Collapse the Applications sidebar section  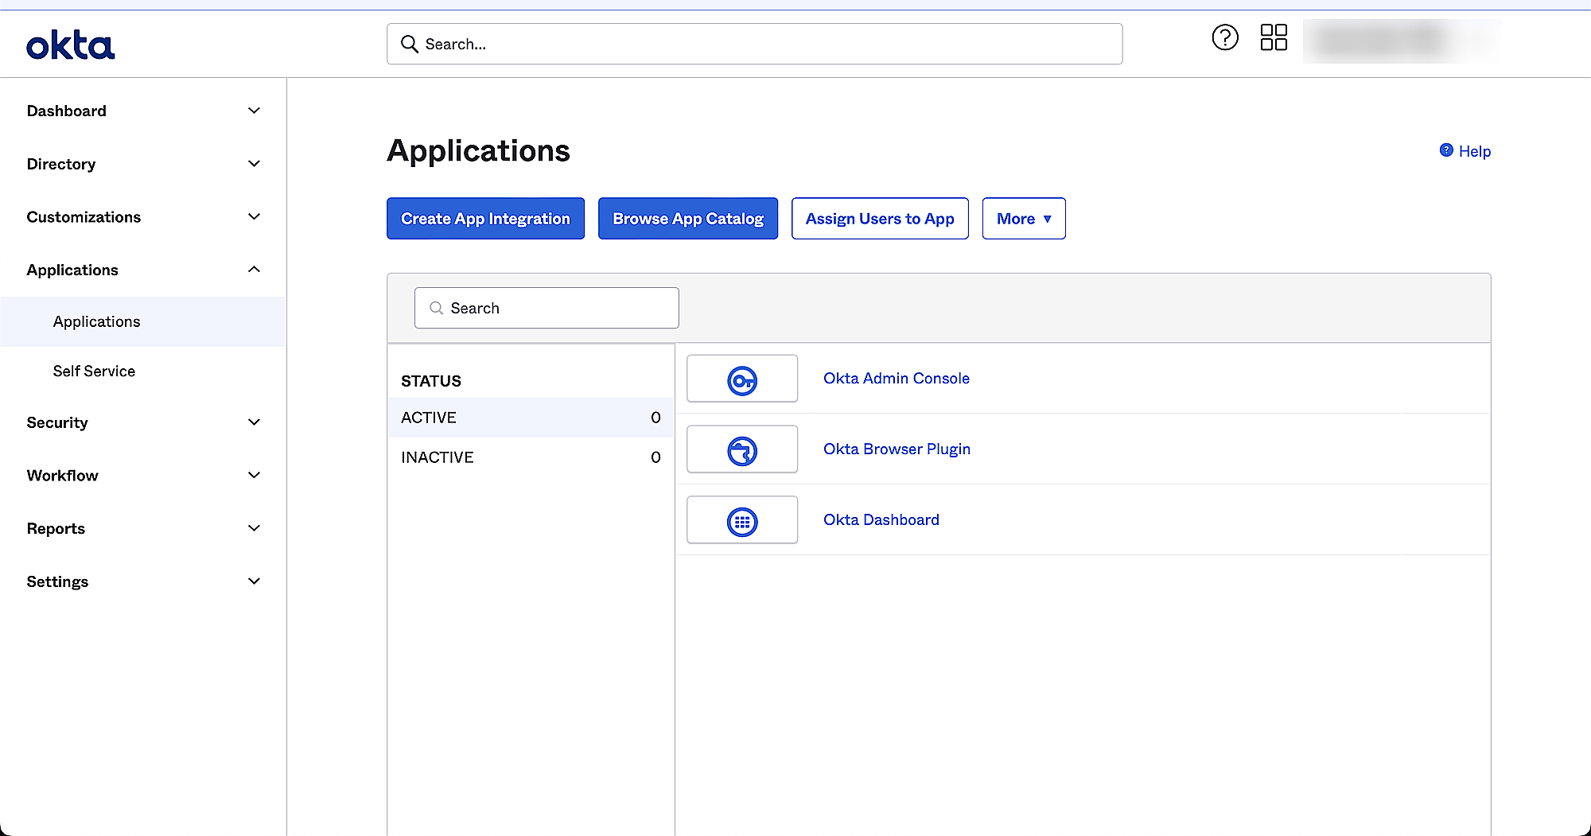tap(254, 270)
